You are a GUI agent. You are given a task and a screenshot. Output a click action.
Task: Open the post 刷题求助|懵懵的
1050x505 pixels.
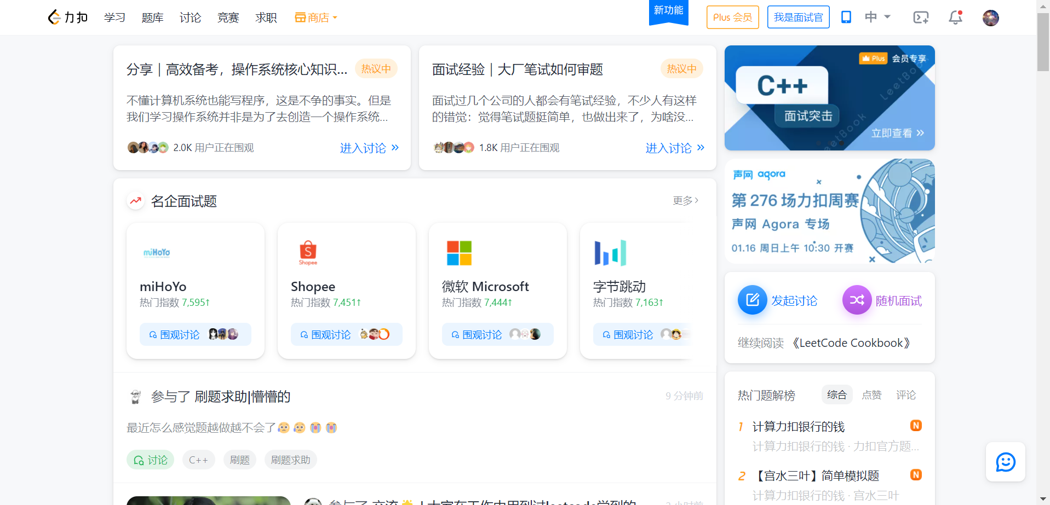click(242, 397)
